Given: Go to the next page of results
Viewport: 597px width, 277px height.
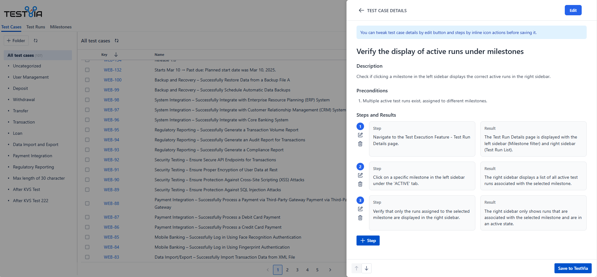Looking at the screenshot, I should (x=330, y=270).
